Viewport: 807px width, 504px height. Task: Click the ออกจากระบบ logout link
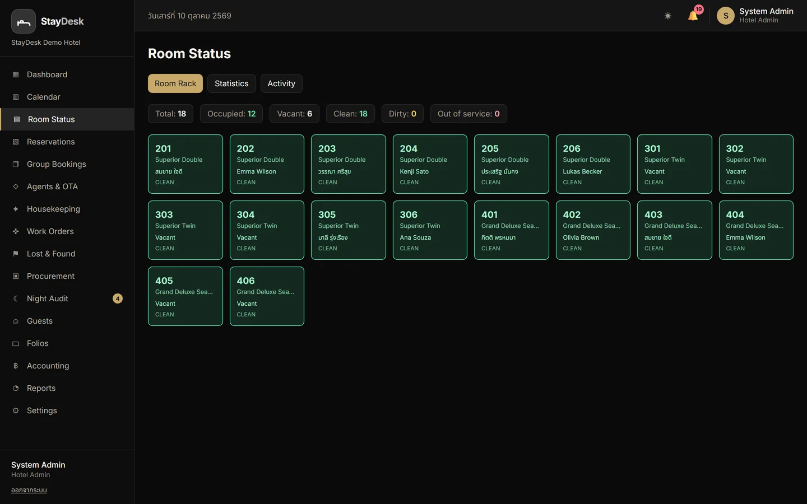[29, 490]
